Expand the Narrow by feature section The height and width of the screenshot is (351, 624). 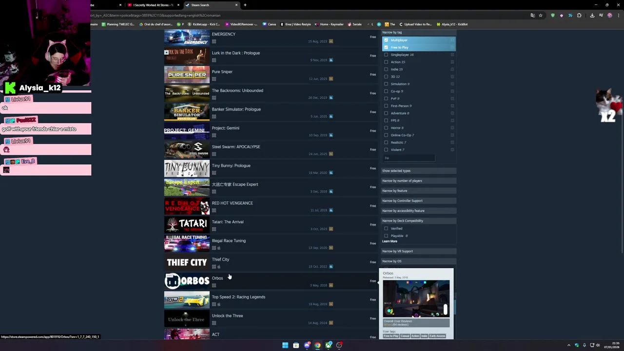tap(418, 191)
